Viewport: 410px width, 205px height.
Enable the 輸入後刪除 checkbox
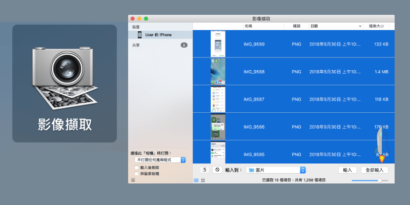(136, 167)
